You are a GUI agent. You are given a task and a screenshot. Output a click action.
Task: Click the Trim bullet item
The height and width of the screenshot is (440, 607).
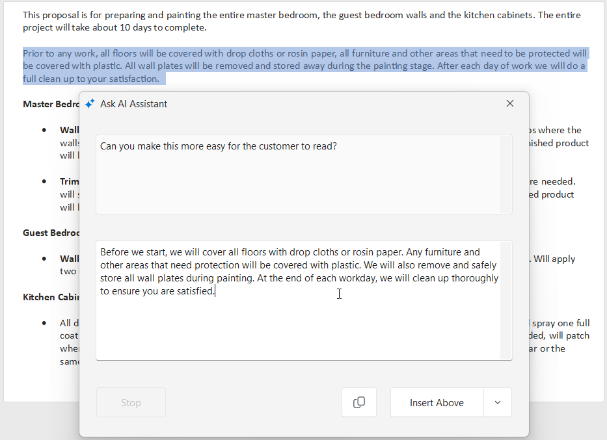(69, 181)
